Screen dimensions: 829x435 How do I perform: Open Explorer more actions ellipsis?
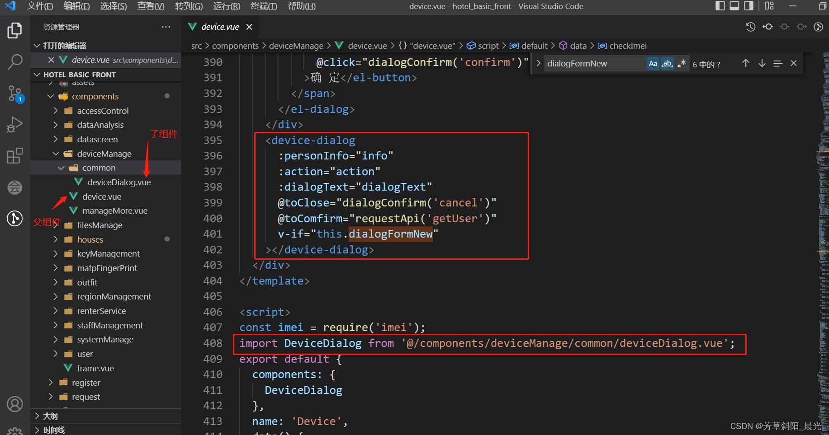click(166, 27)
